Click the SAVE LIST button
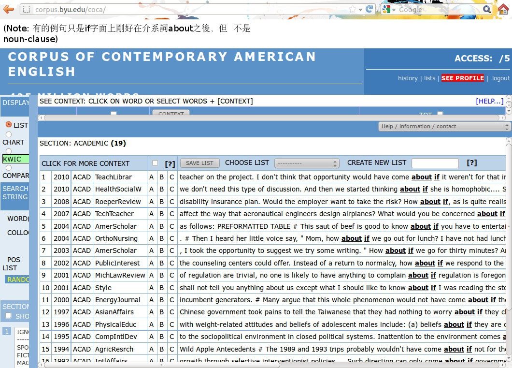Screen dimensions: 512x368 (x=199, y=163)
